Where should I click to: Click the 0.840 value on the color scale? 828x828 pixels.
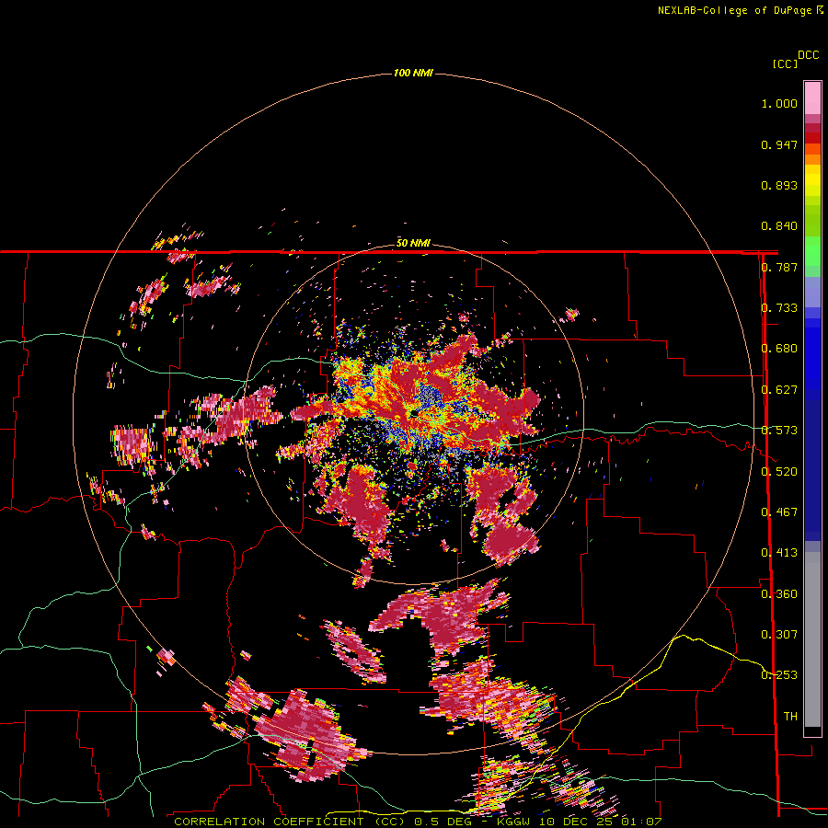779,226
